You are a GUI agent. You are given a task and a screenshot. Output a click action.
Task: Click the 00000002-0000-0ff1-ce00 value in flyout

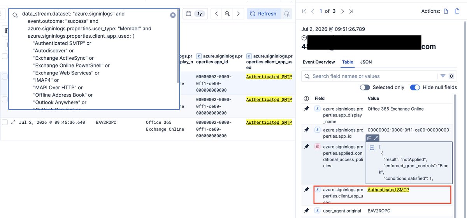click(408, 130)
